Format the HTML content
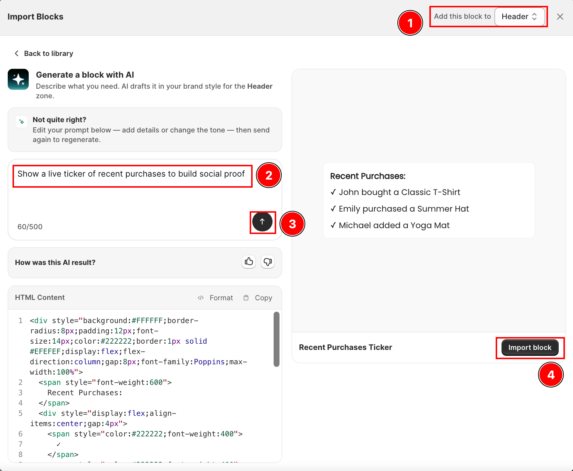Image resolution: width=573 pixels, height=471 pixels. 215,298
